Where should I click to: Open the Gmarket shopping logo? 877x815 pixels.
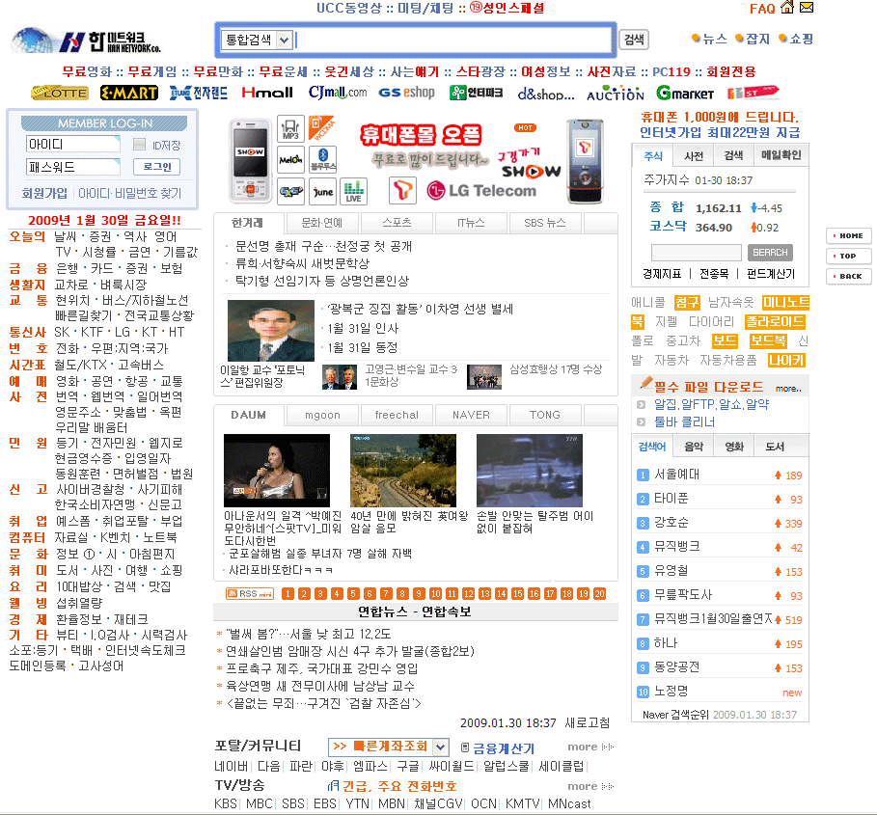tap(685, 93)
